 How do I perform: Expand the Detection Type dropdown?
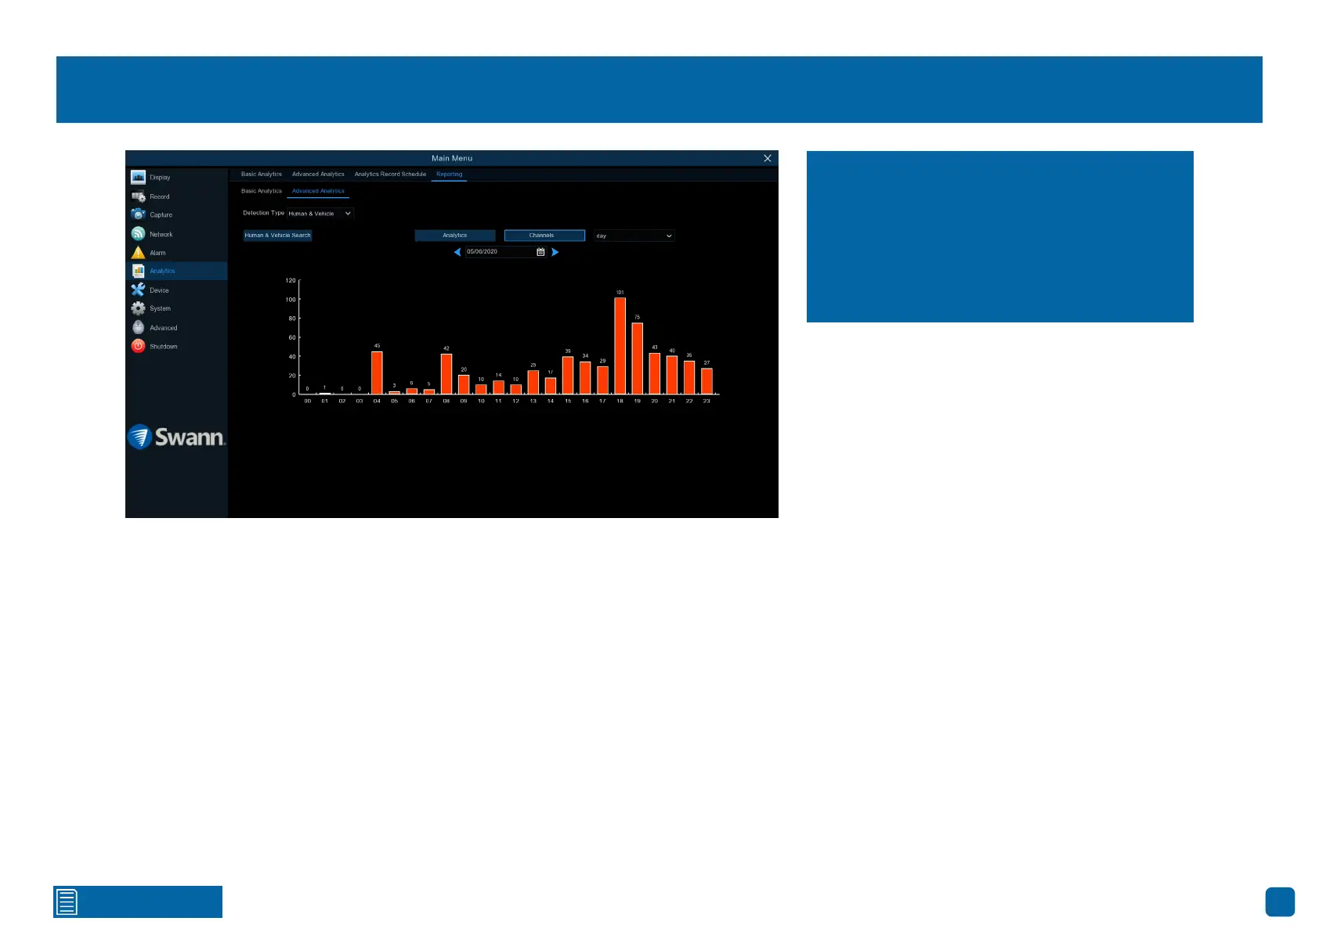[x=320, y=214]
